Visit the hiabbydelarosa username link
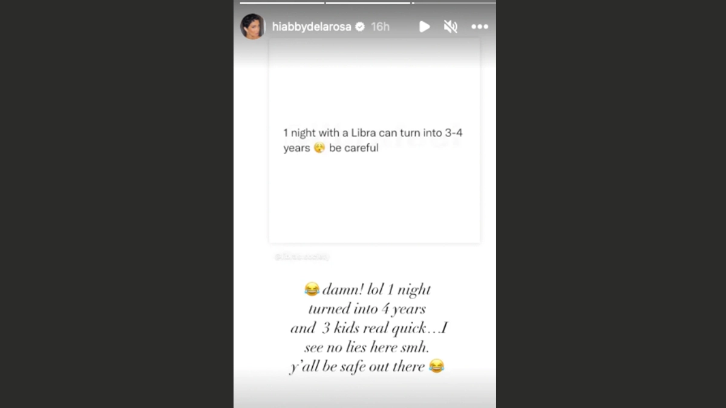726x408 pixels. (x=312, y=27)
